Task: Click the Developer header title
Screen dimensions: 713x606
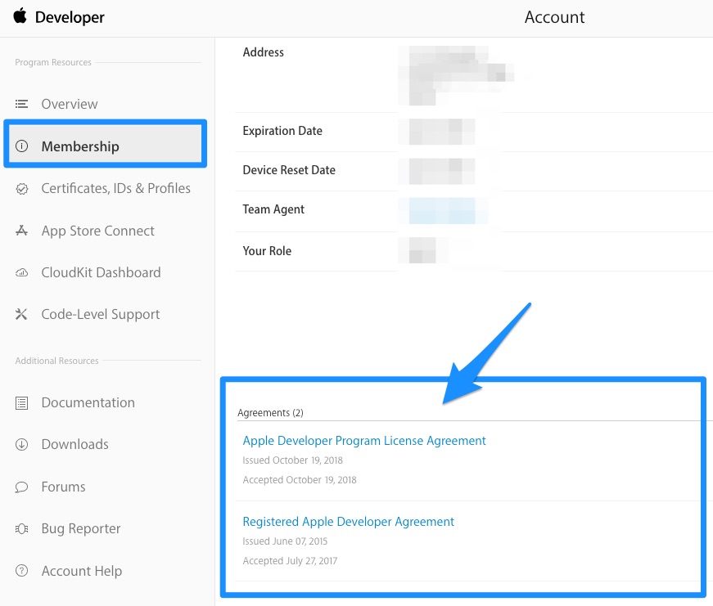Action: (70, 17)
